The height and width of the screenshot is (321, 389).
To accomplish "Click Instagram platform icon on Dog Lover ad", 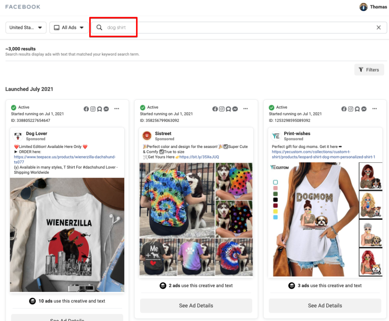I will [93, 109].
